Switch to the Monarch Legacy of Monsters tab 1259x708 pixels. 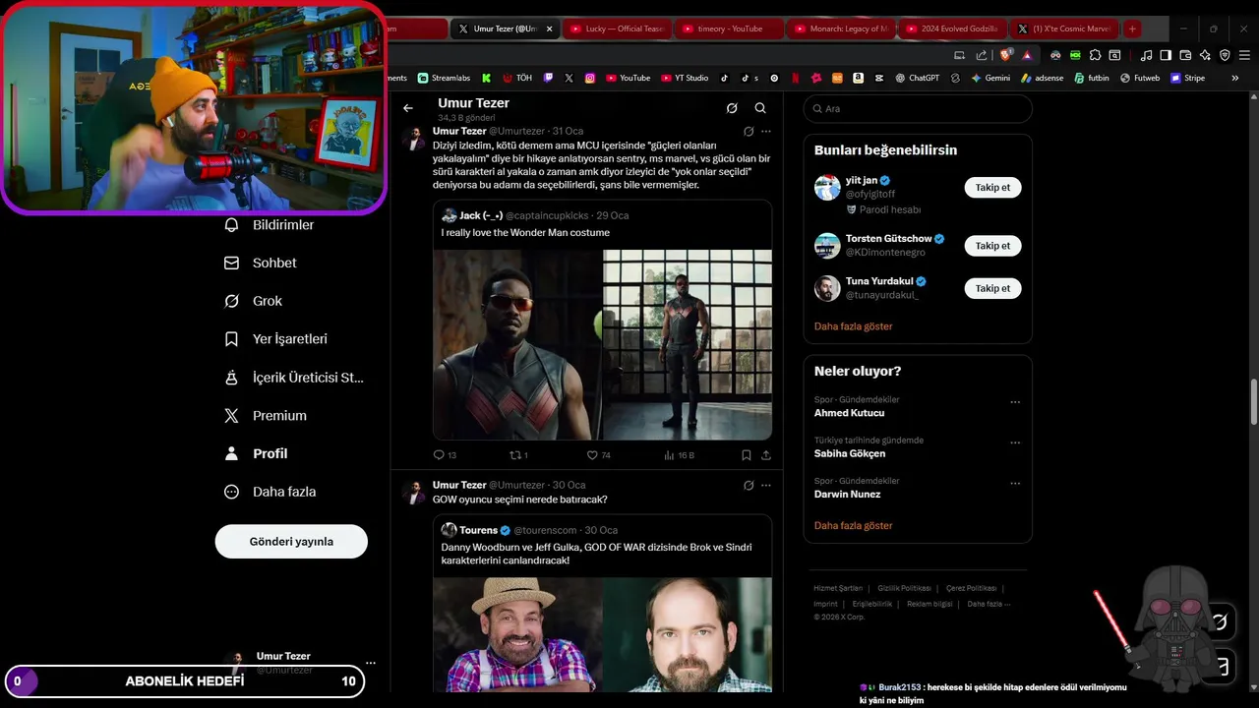click(x=841, y=29)
